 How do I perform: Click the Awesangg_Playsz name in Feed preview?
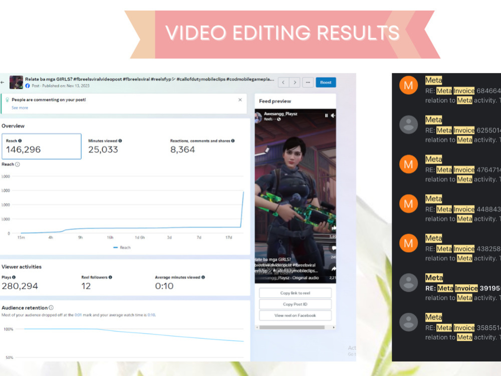pos(281,114)
